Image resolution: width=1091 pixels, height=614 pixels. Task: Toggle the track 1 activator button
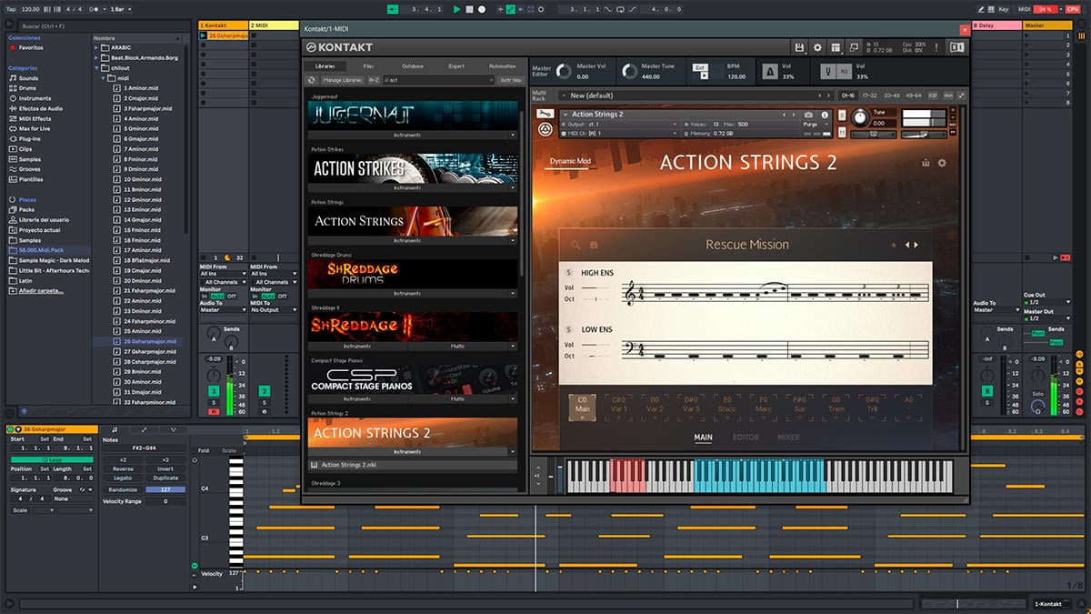[214, 391]
